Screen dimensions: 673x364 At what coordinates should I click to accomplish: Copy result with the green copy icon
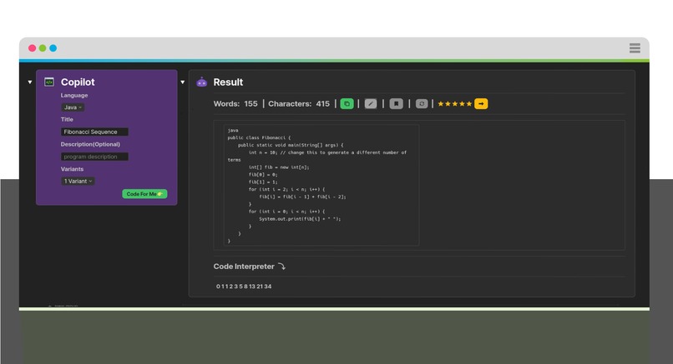347,103
